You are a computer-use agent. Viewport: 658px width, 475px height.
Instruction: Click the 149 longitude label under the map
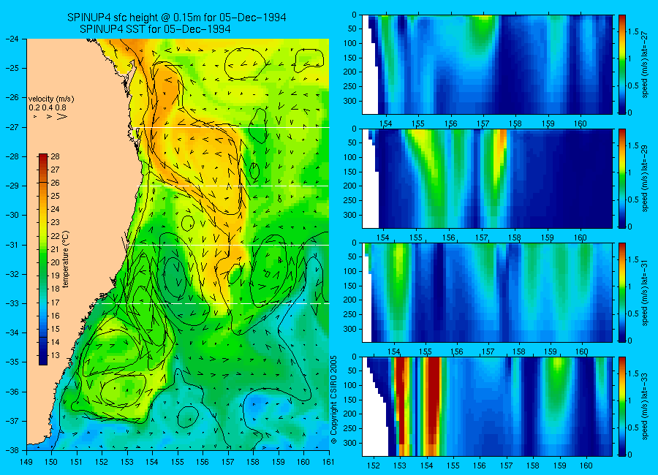coord(26,462)
